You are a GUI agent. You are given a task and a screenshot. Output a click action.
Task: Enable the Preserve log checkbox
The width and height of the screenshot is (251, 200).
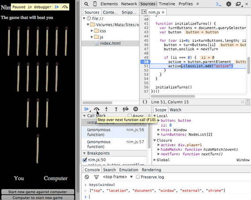click(x=138, y=177)
